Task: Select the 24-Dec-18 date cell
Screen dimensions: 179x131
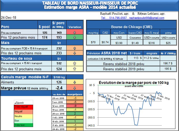Action: click(8, 18)
